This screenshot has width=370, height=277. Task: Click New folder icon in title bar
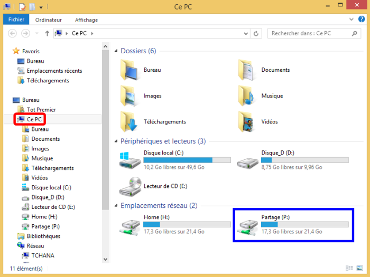[x=32, y=7]
